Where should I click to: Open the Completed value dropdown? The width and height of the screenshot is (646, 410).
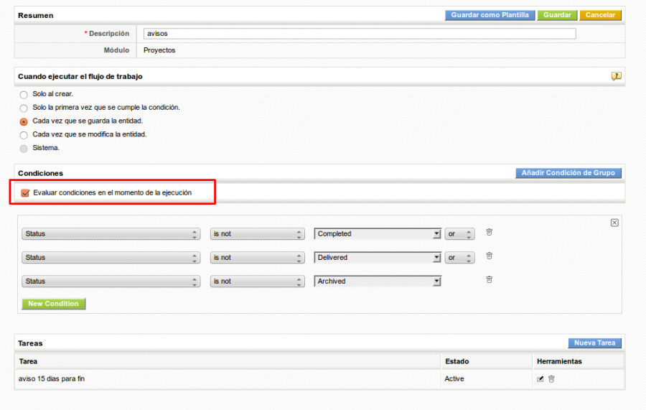click(x=378, y=234)
